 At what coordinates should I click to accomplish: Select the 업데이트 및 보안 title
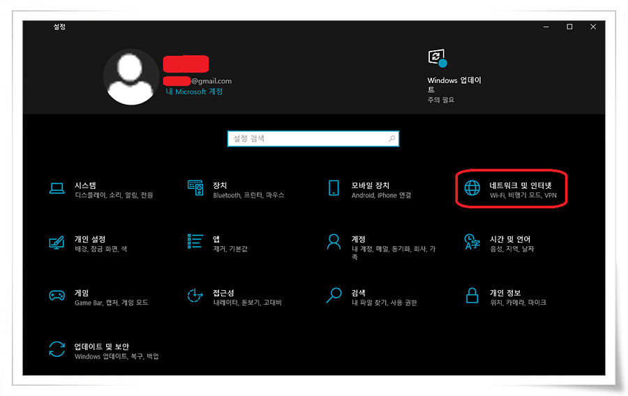tap(102, 346)
